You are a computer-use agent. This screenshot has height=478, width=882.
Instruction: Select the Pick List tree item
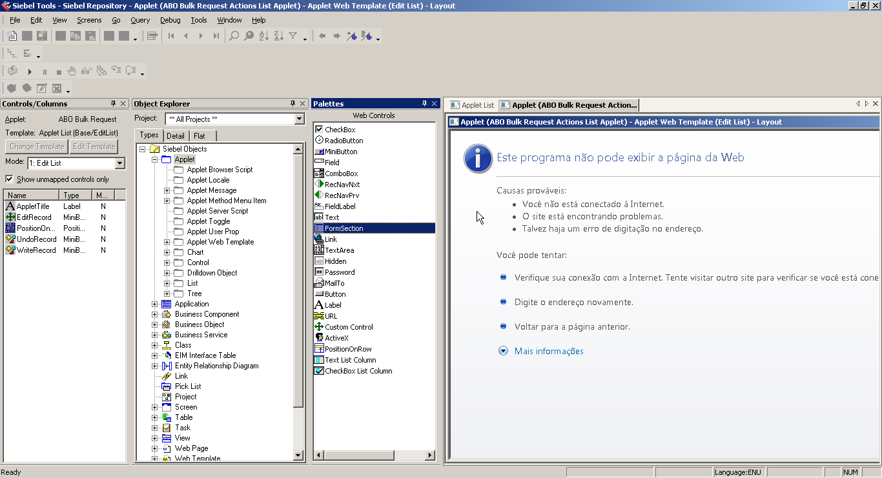point(188,386)
